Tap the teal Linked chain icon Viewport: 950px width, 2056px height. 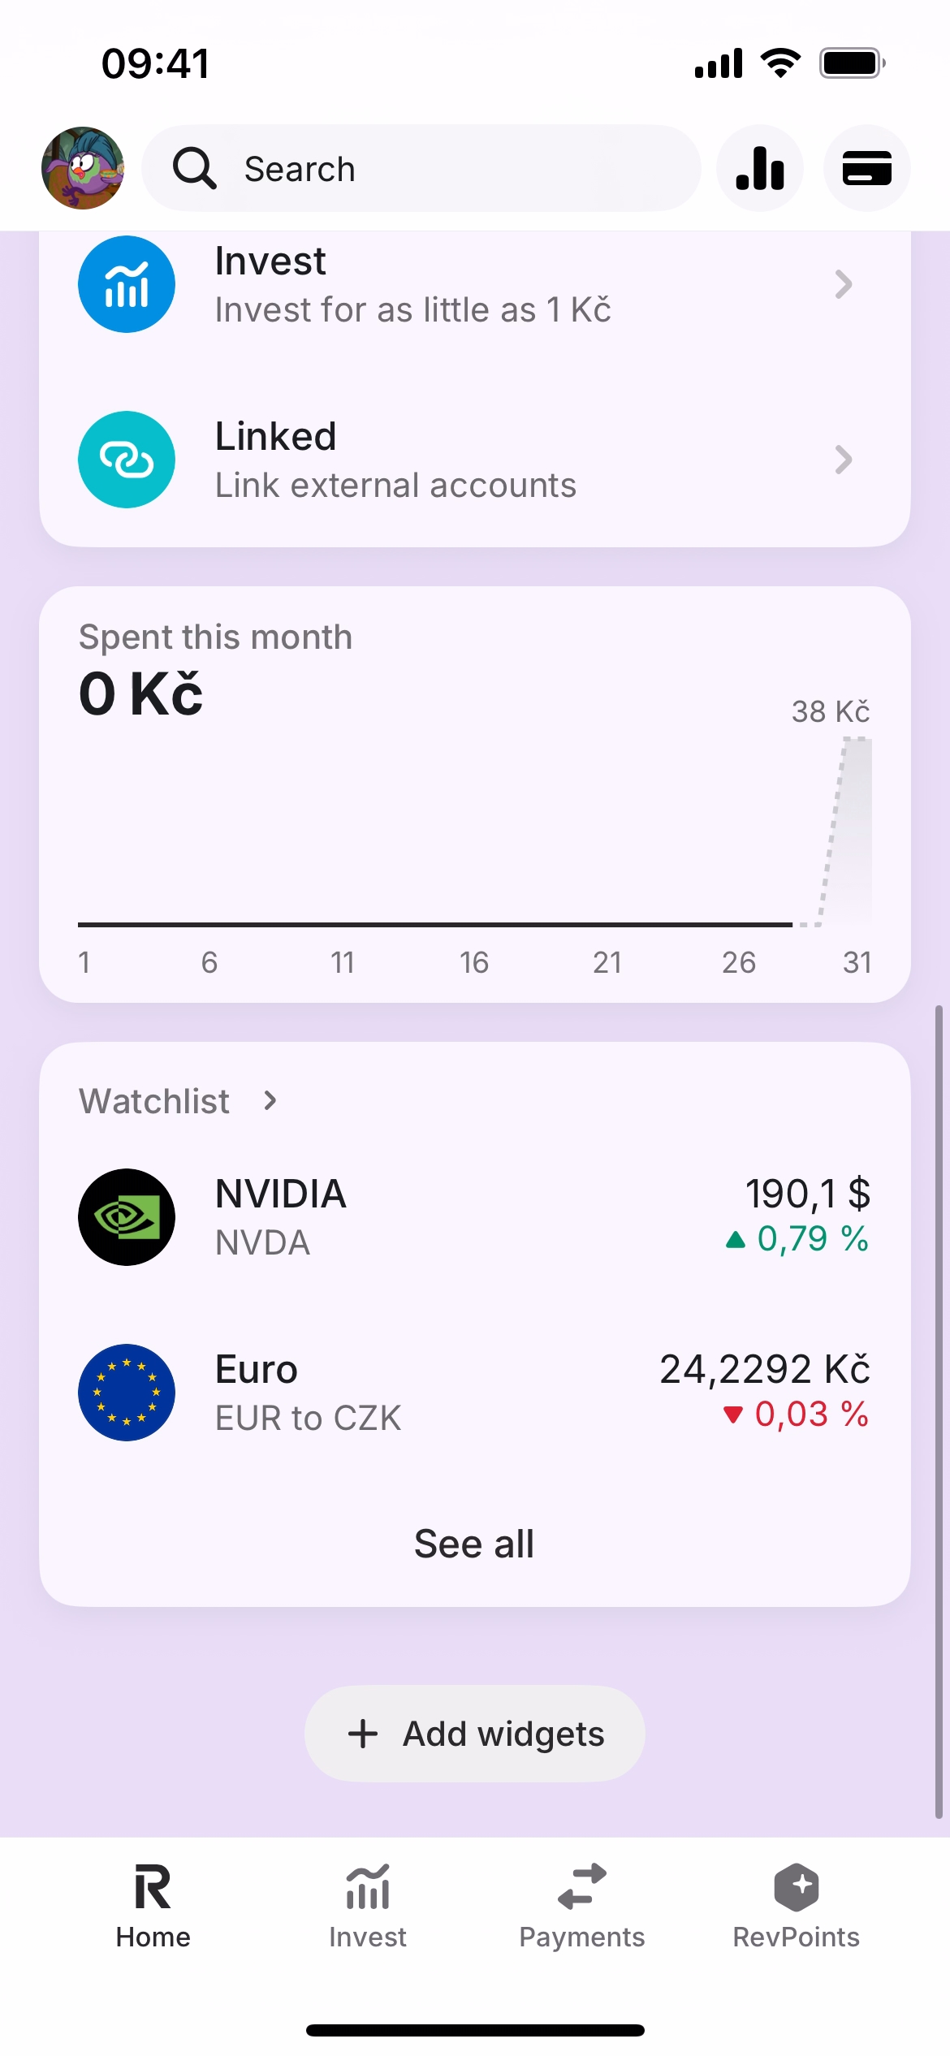[127, 460]
